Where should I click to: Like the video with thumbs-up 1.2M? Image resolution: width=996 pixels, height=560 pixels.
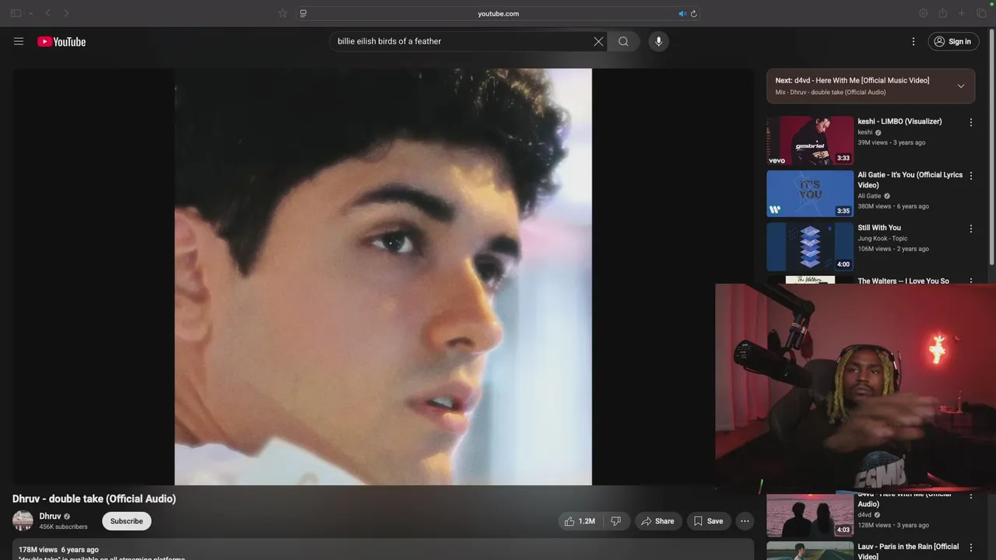pos(579,521)
